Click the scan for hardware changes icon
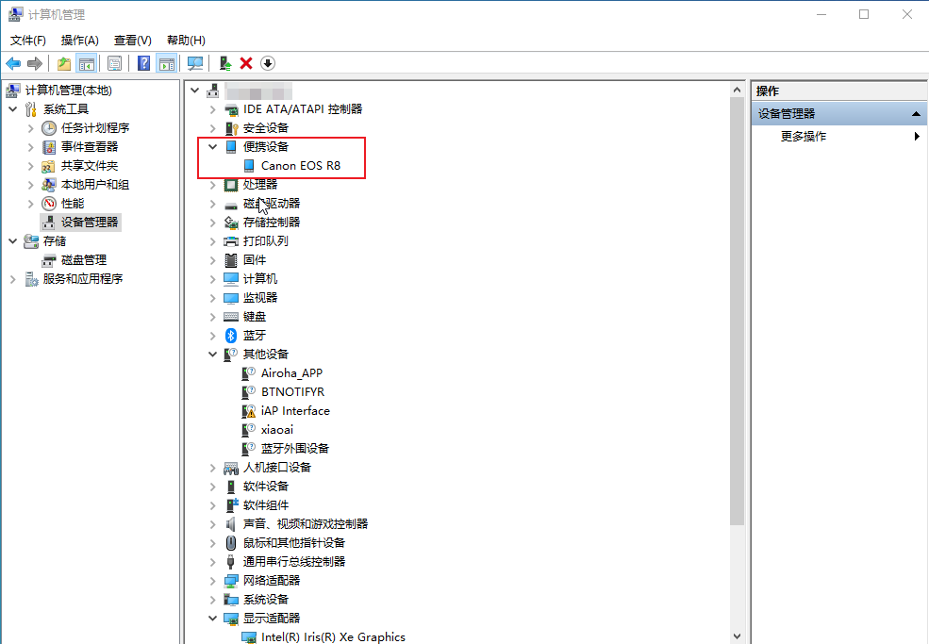 [x=195, y=63]
